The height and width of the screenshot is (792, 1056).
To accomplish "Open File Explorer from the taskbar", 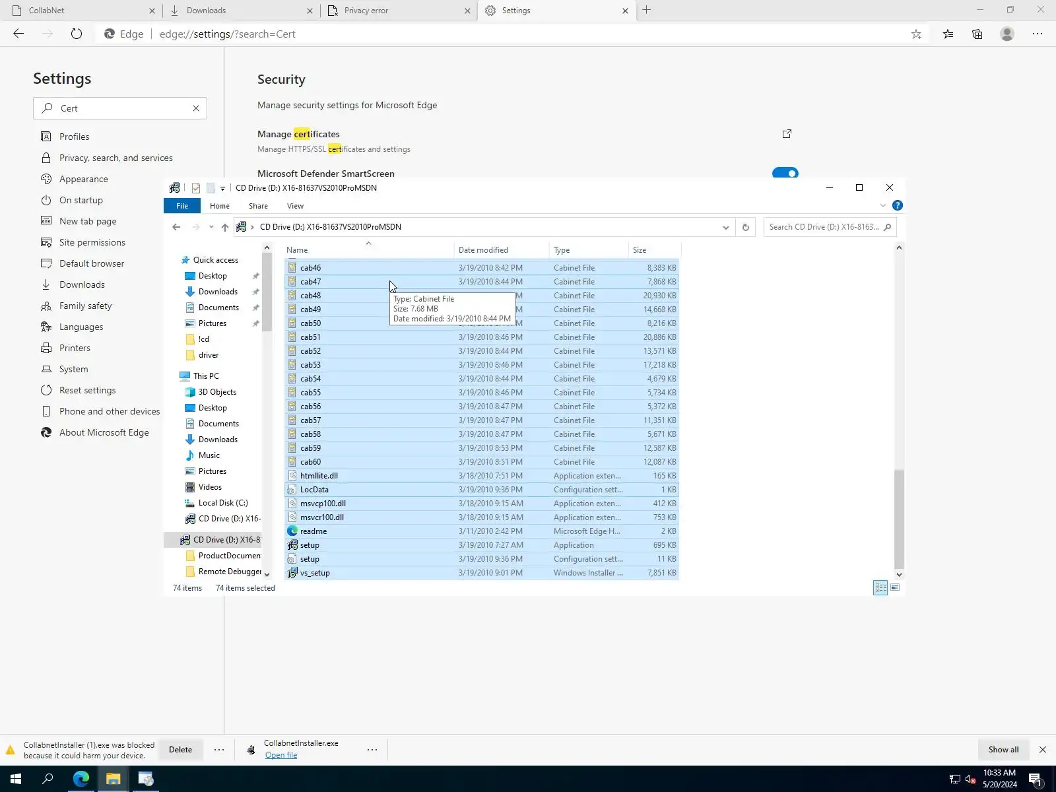I will [x=114, y=779].
